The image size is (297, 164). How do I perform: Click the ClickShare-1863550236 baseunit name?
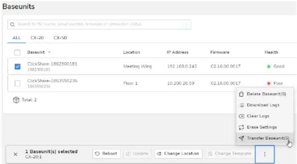pos(52,81)
